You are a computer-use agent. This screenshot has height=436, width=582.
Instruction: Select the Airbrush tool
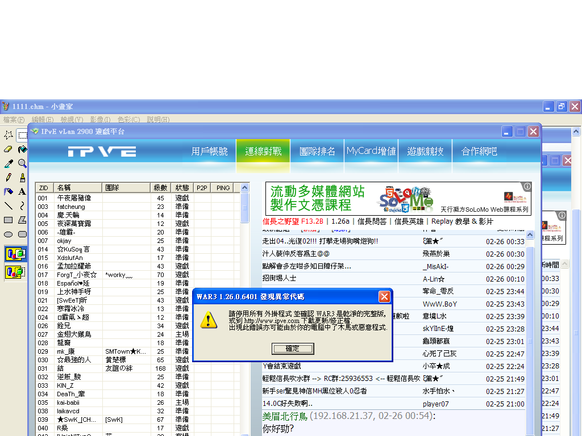coord(8,191)
